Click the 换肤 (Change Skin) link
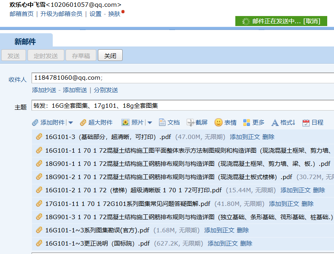 [x=114, y=14]
